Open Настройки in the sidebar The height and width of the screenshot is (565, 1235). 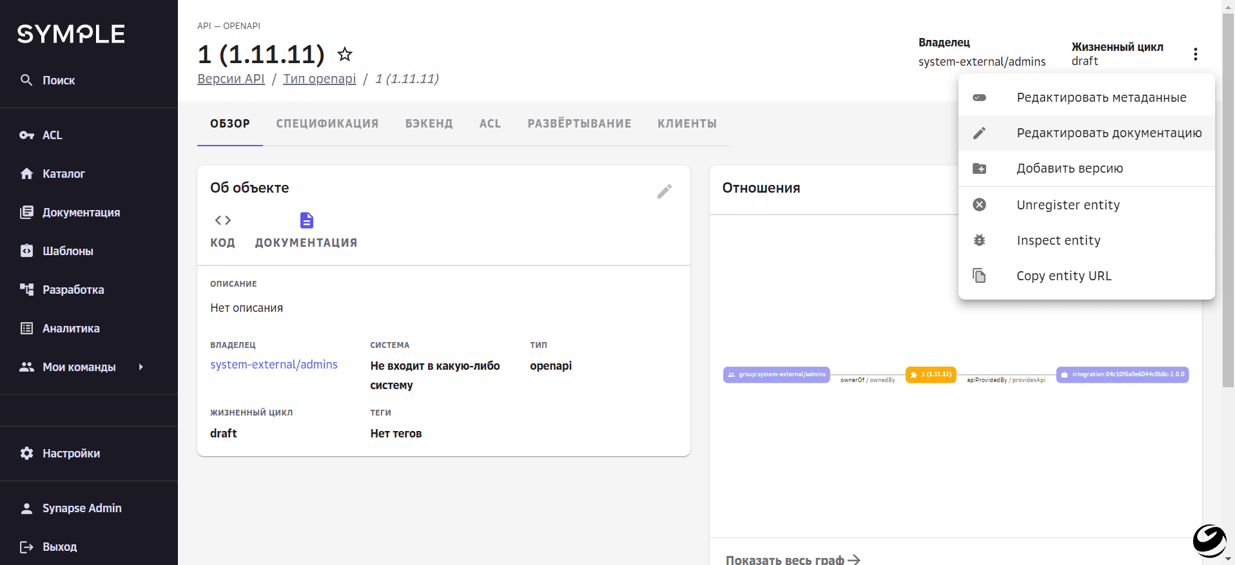tap(89, 454)
